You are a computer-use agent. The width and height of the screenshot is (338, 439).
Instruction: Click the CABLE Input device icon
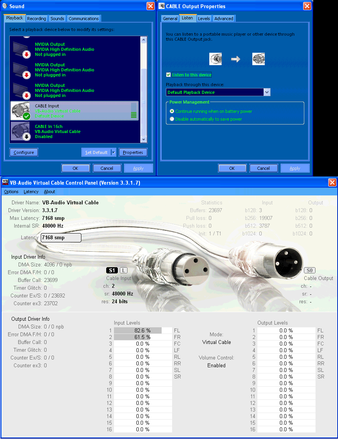tap(21, 111)
